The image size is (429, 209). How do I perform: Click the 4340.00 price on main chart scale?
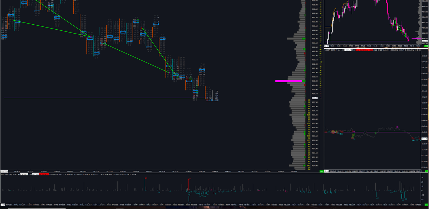[315, 81]
